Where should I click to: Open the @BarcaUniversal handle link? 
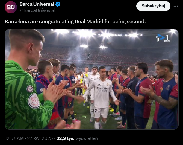click(x=37, y=10)
